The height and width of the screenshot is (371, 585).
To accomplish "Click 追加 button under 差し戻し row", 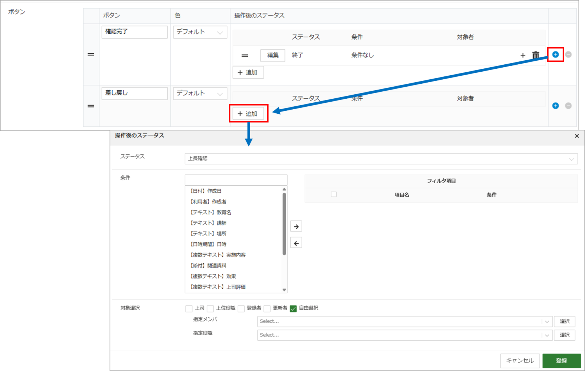I will [248, 114].
